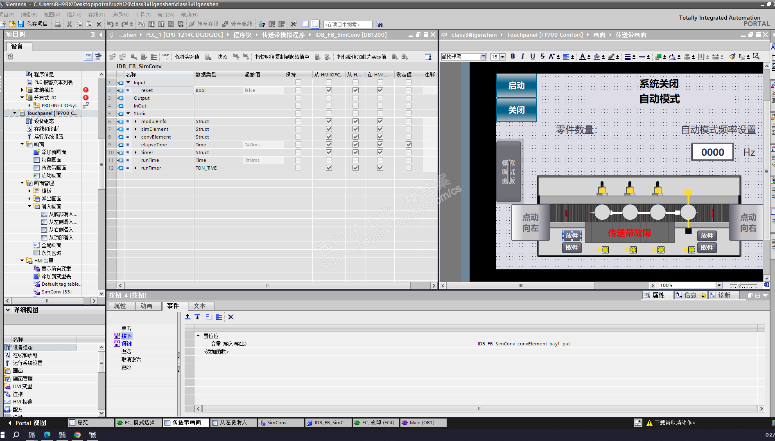The height and width of the screenshot is (441, 775).
Task: Expand the simElement struct row
Action: click(x=136, y=129)
